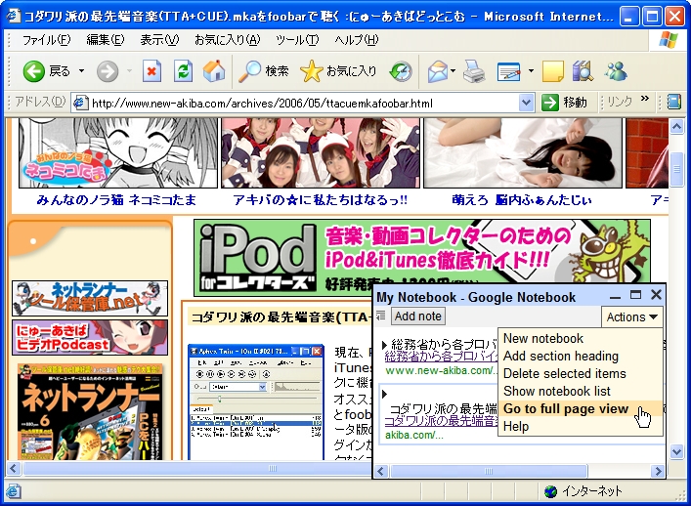Open the アキバの☆に私たちはなるっ!! link
This screenshot has width=691, height=506.
click(x=321, y=200)
